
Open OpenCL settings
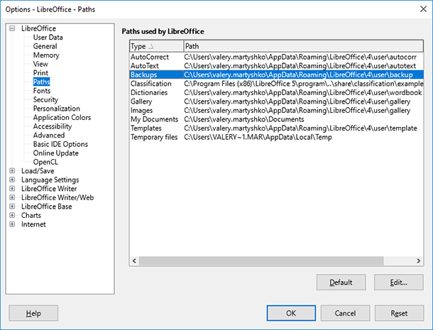coord(45,162)
